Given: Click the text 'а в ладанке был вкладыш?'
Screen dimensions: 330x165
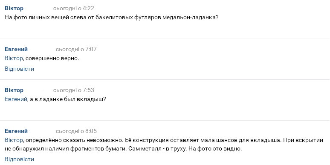Looking at the screenshot, I should pyautogui.click(x=68, y=99).
